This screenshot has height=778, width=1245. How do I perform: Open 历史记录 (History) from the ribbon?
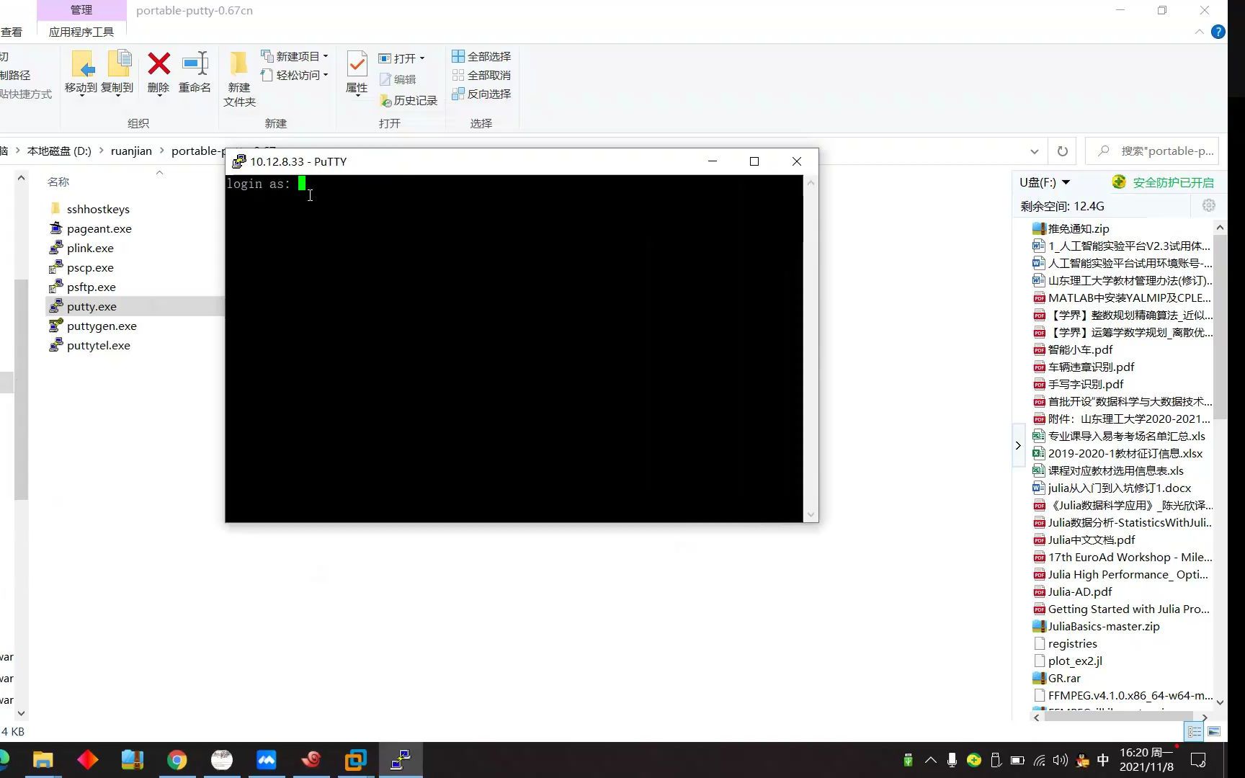pyautogui.click(x=409, y=100)
